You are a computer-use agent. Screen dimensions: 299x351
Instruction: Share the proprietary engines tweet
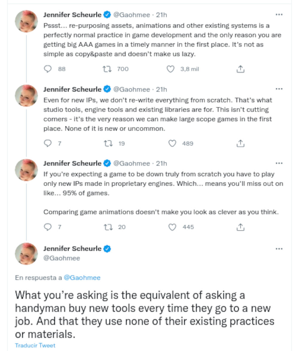(x=241, y=227)
